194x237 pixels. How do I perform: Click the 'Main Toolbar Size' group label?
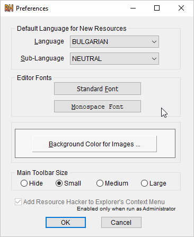click(42, 173)
